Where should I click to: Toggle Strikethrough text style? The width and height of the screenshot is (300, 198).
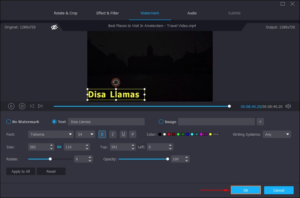[133, 134]
